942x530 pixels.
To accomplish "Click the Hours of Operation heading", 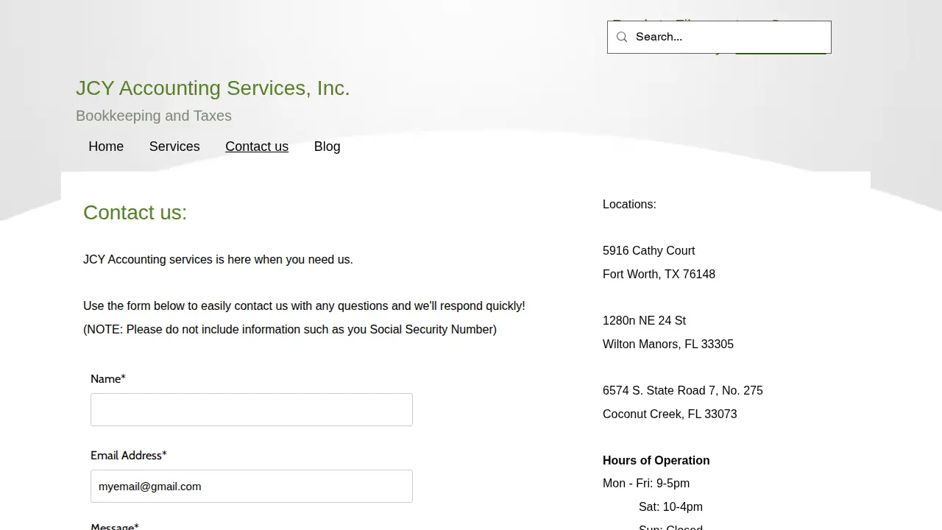I will (656, 461).
